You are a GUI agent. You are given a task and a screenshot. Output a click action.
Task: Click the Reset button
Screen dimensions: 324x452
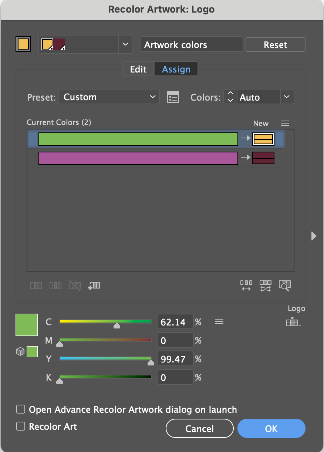(x=275, y=44)
